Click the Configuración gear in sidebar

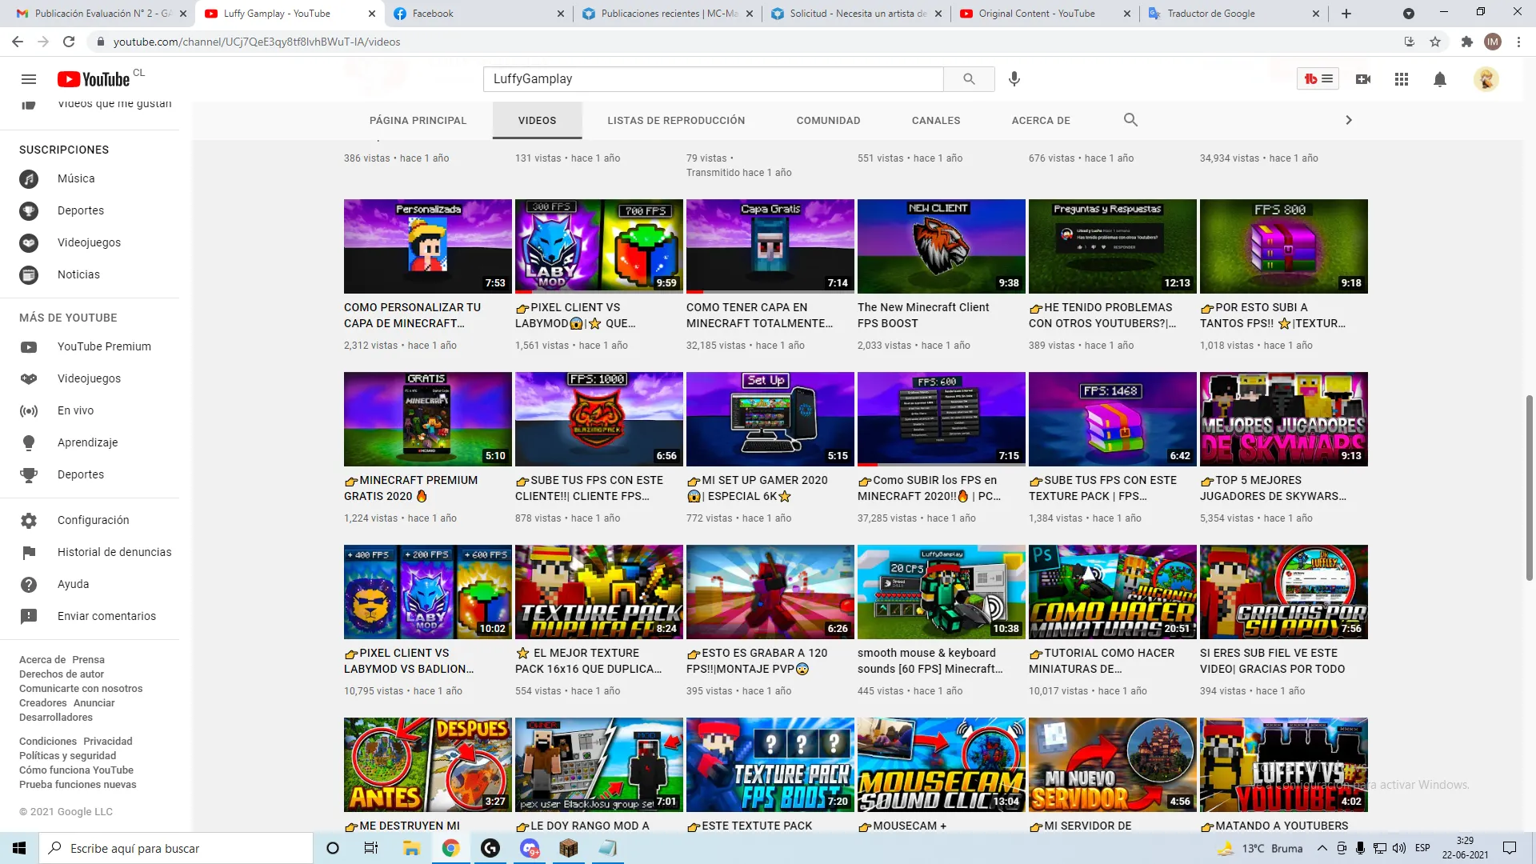coord(29,520)
